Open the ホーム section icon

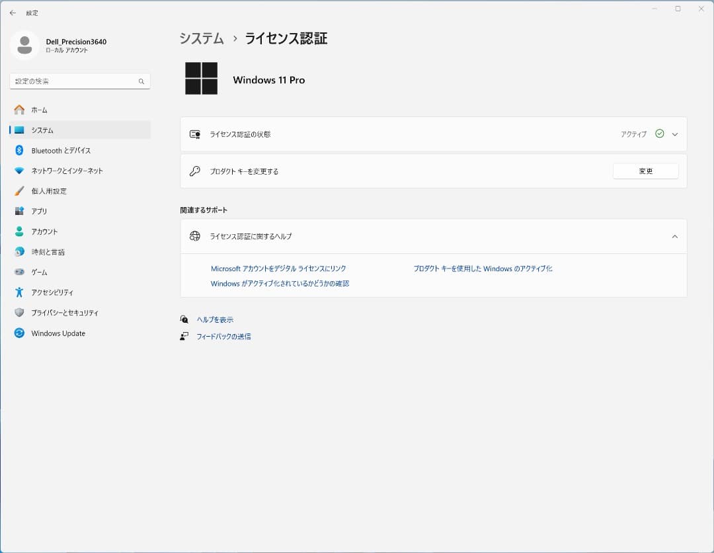pyautogui.click(x=20, y=110)
